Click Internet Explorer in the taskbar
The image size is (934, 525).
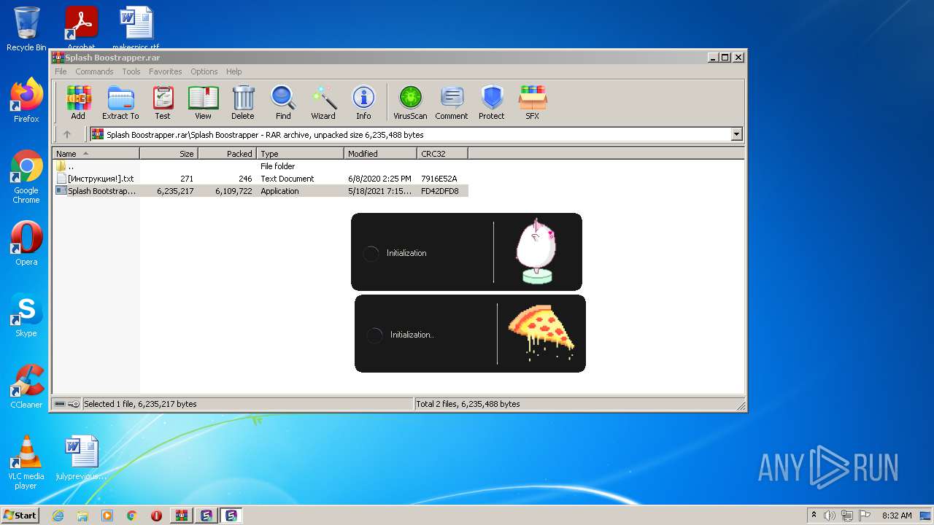58,516
